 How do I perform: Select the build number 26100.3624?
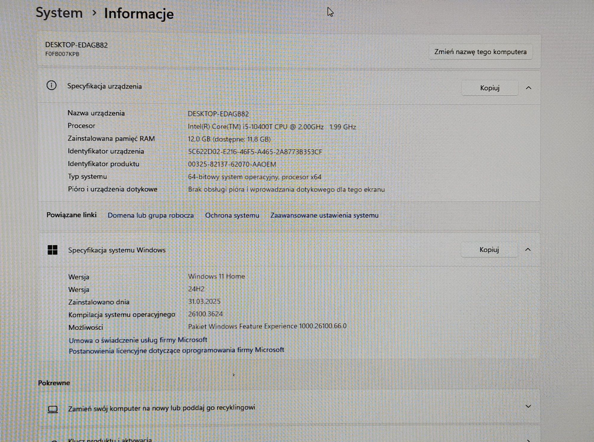point(205,314)
